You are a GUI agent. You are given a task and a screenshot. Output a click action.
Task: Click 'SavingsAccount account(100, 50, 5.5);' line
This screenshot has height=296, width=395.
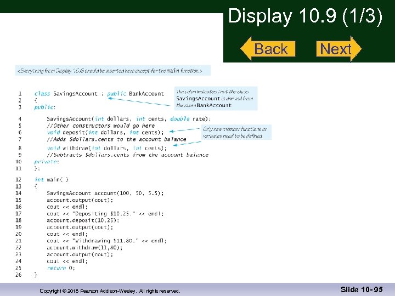105,193
